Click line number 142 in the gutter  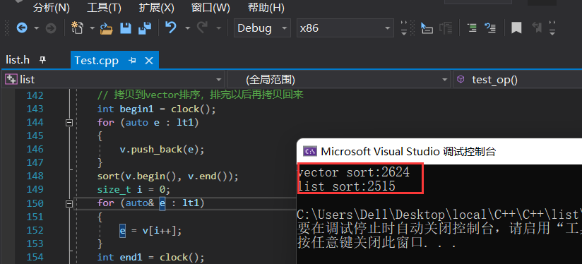pos(35,95)
